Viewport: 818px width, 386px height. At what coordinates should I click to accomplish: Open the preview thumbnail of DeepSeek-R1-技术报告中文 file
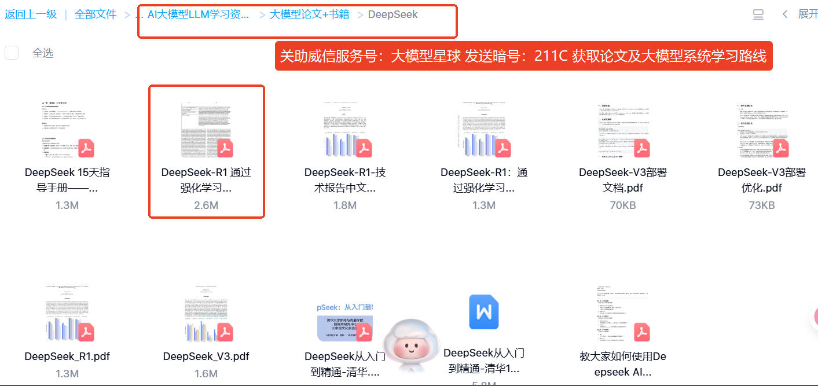[x=346, y=129]
